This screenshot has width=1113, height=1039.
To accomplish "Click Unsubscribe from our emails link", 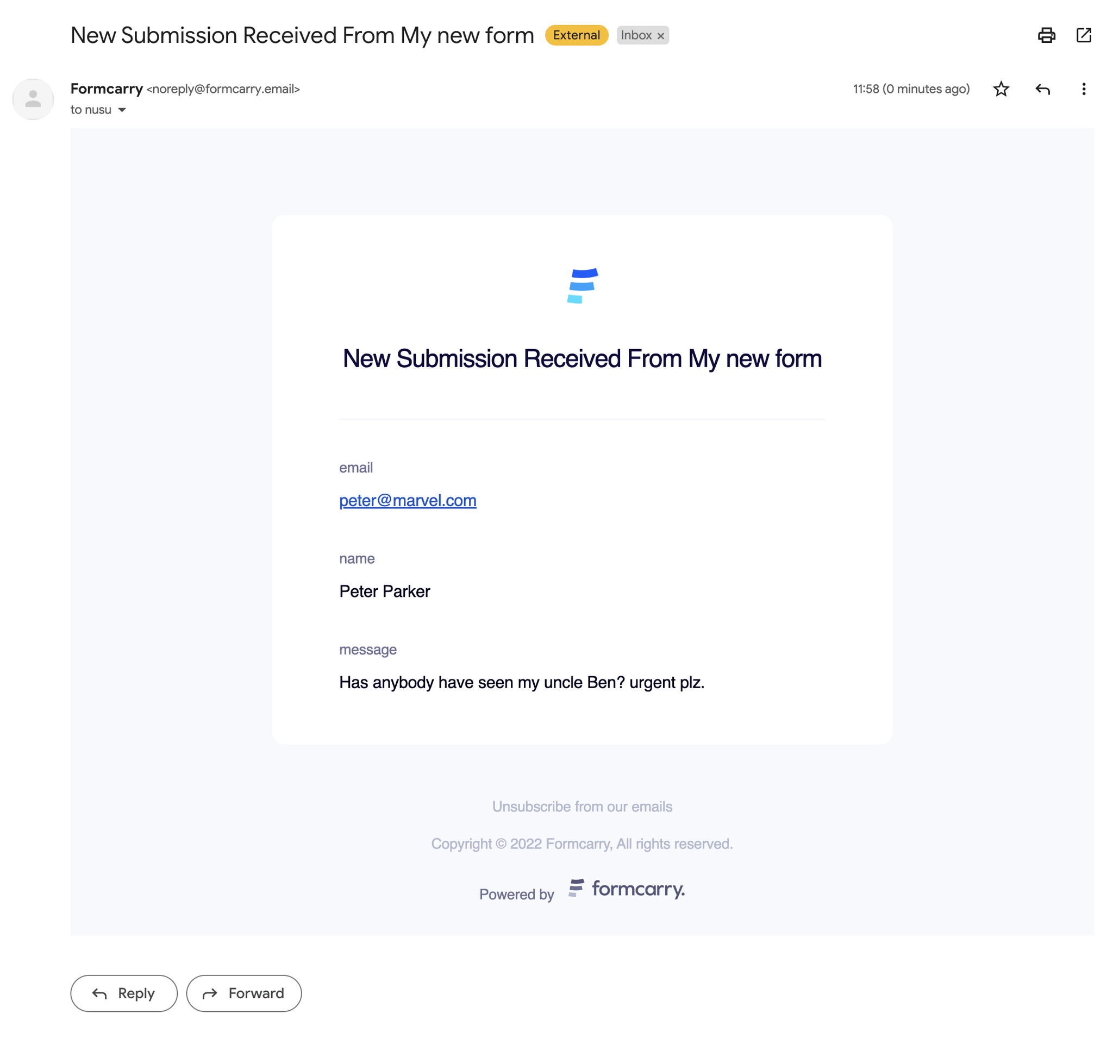I will 581,806.
